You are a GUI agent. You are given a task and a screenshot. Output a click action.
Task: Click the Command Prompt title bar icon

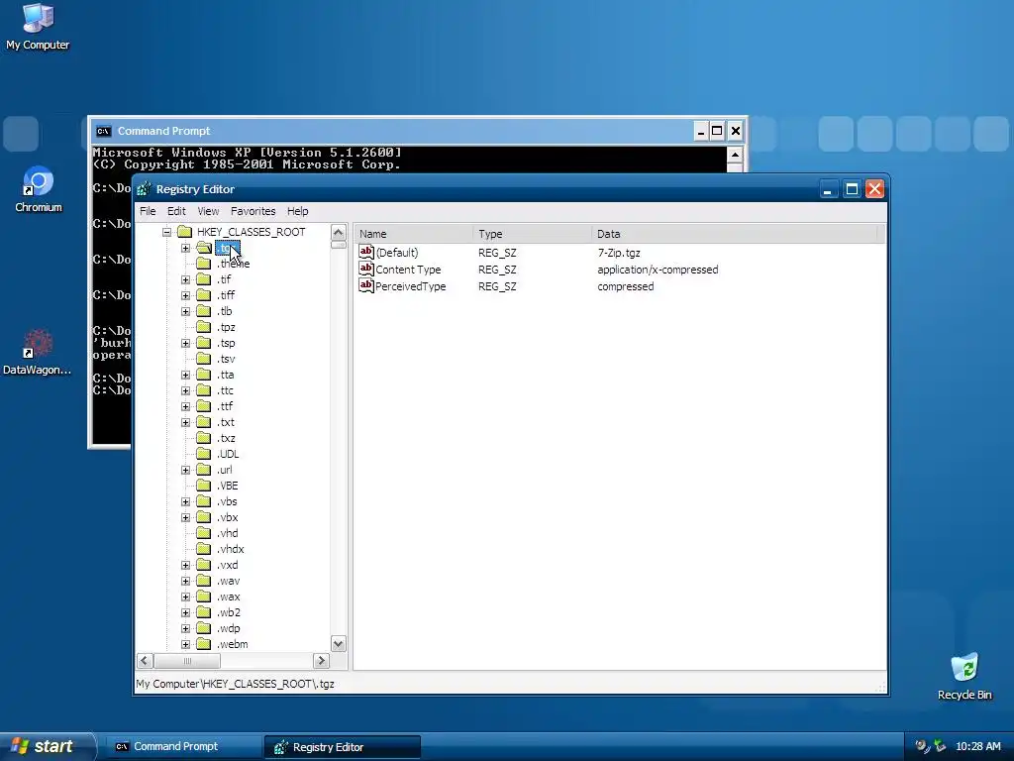pyautogui.click(x=103, y=131)
